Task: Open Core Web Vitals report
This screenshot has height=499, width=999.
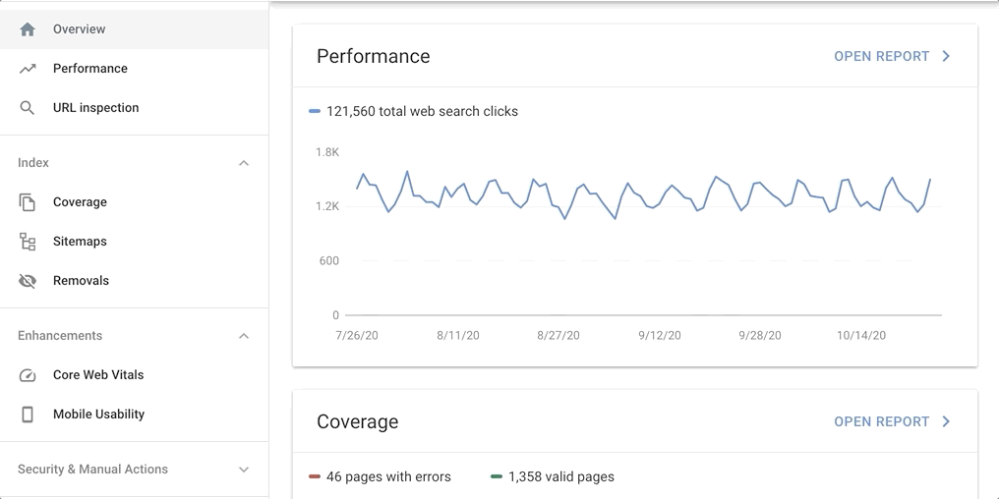Action: (x=134, y=375)
